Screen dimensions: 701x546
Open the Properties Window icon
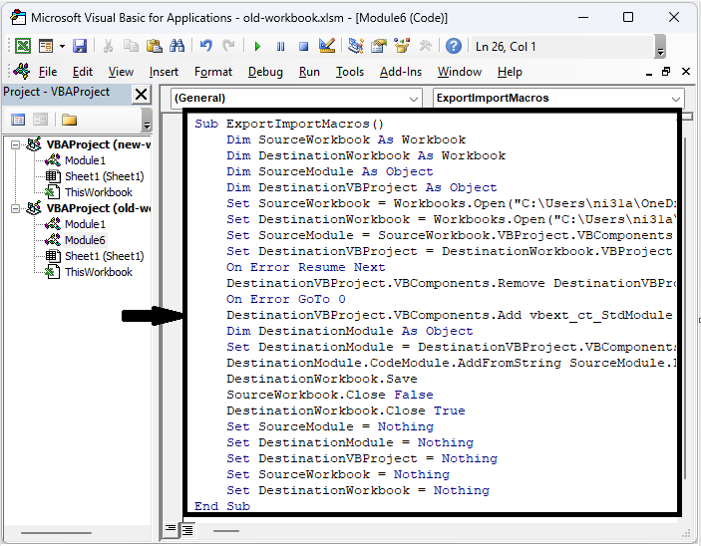[x=379, y=46]
